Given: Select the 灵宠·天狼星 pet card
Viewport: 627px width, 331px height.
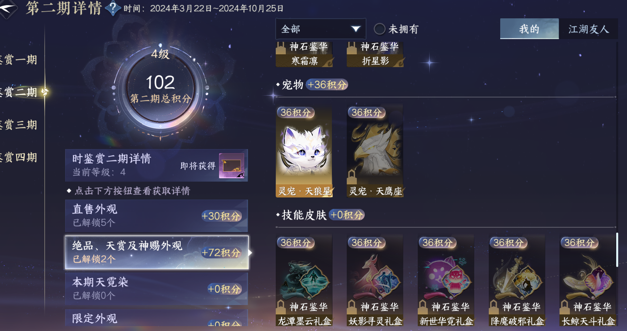Looking at the screenshot, I should [x=304, y=151].
